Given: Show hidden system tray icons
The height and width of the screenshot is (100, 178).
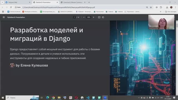Looking at the screenshot, I should [139, 97].
